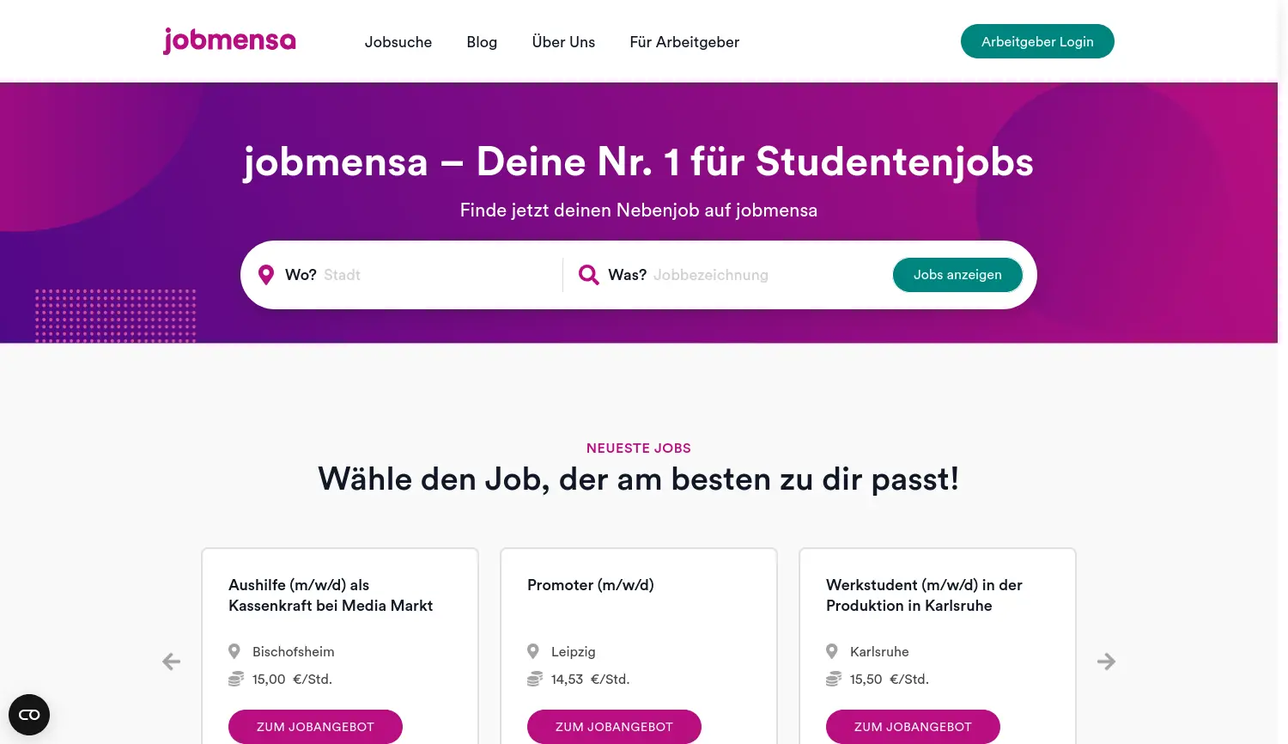The width and height of the screenshot is (1288, 744).
Task: Click the location pin icon next to Leipzig
Action: (532, 651)
